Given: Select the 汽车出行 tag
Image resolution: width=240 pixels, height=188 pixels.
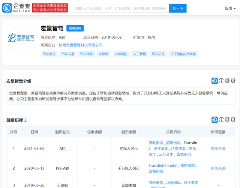Looking at the screenshot, I should click(x=49, y=54).
